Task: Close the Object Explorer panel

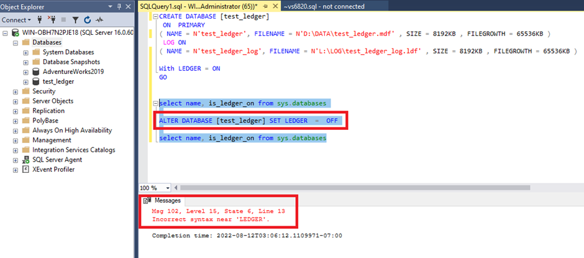Action: (128, 7)
